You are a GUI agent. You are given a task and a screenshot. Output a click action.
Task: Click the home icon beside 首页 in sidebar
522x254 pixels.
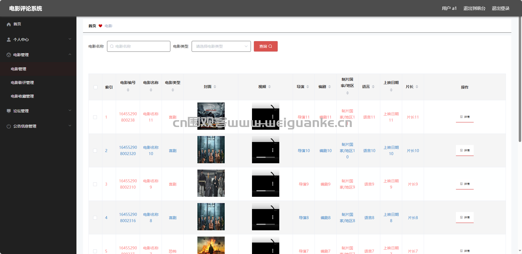click(x=9, y=24)
